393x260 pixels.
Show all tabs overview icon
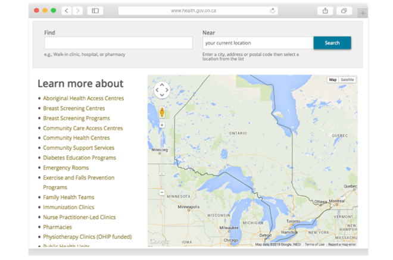(344, 11)
